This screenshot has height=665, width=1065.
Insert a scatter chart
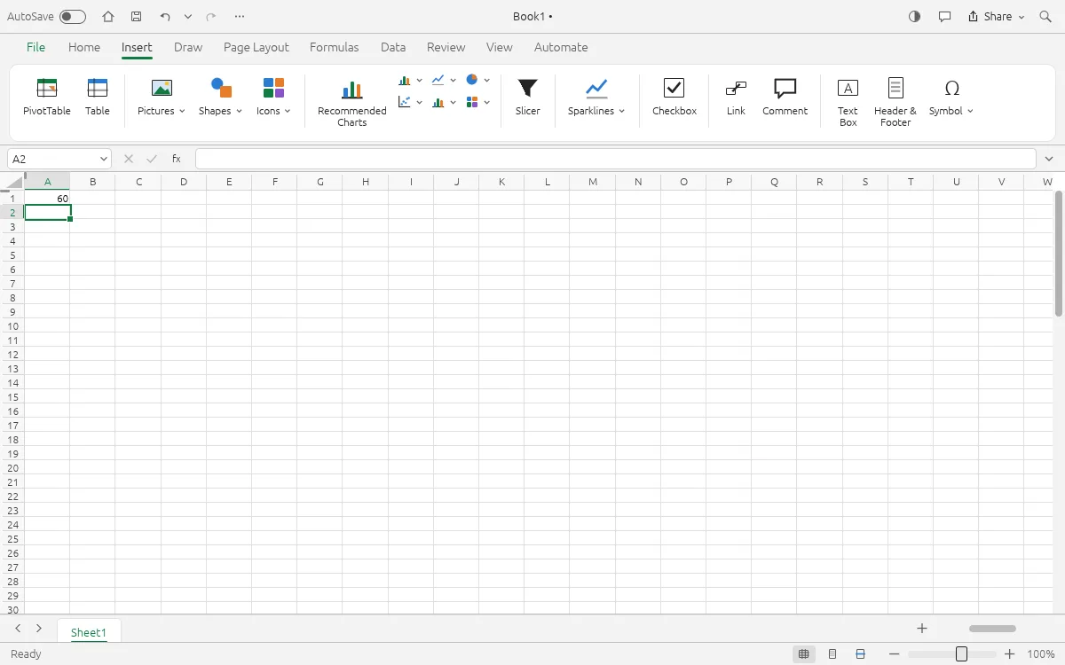click(405, 102)
